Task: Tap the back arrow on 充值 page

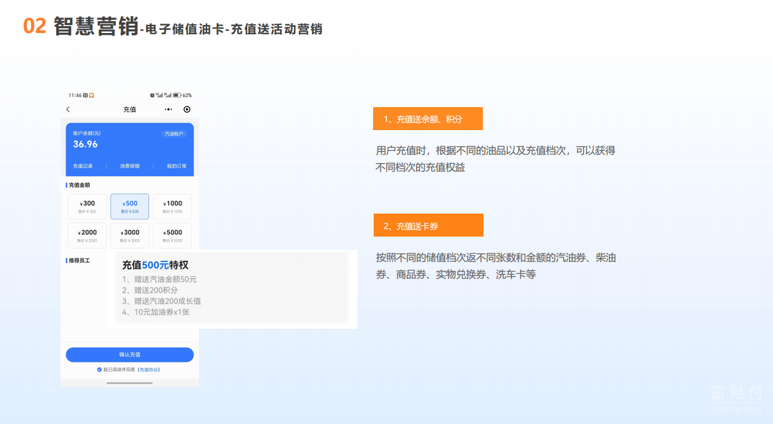Action: pos(68,110)
